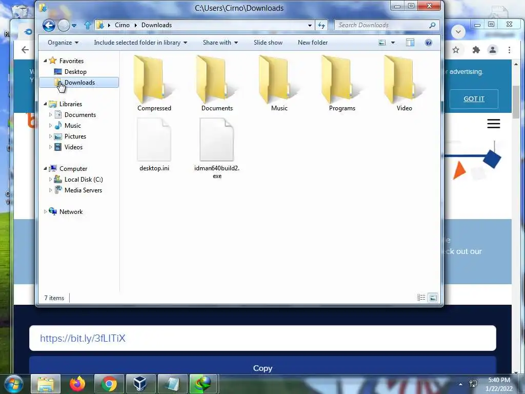Collapse the Libraries tree group

point(45,104)
